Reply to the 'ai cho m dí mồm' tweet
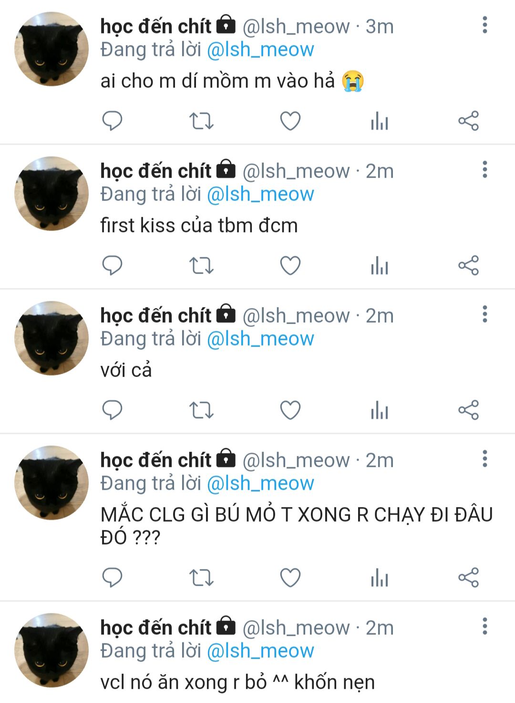Image resolution: width=515 pixels, height=703 pixels. pyautogui.click(x=113, y=121)
